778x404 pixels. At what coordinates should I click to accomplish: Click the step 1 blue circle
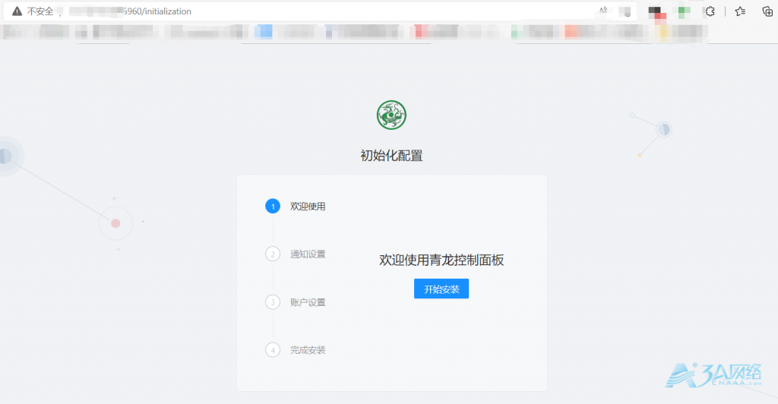tap(273, 207)
